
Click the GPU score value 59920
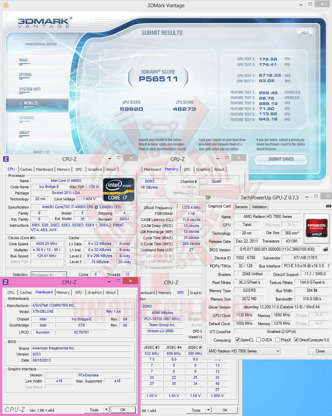[x=131, y=109]
